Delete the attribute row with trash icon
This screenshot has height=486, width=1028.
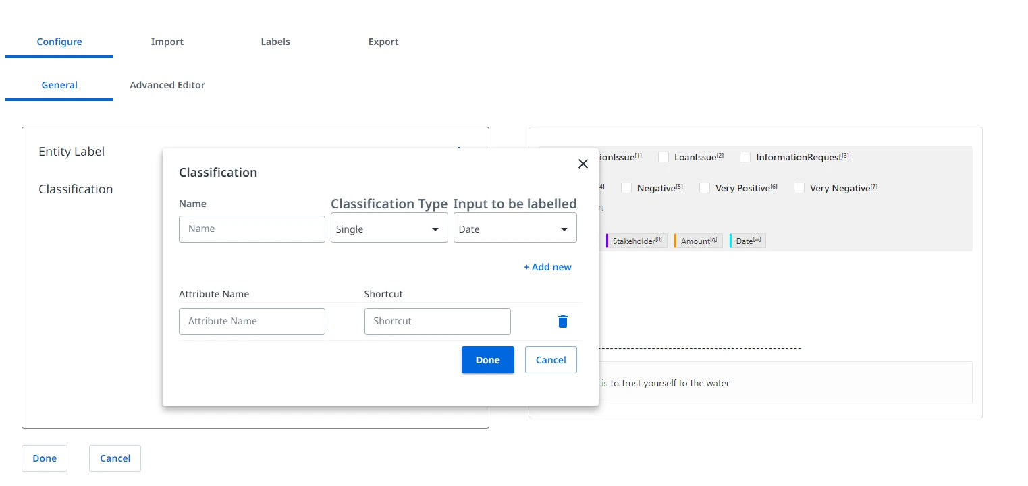[562, 322]
